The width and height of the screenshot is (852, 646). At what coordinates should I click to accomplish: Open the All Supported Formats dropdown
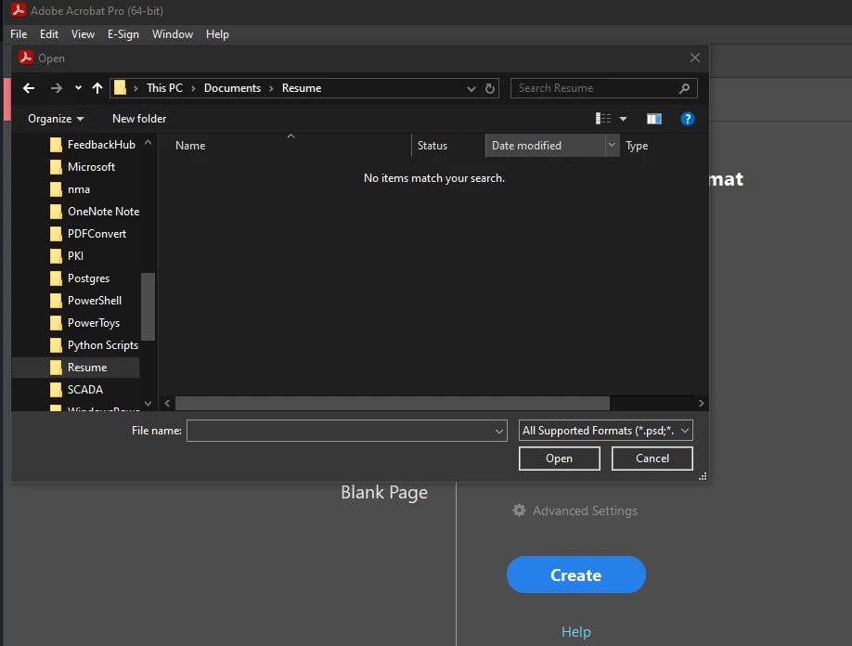[606, 431]
